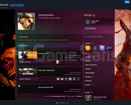131x105 pixels.
Task: Expand the QuartermeiN name history dropdown arrow
Action: [54, 15]
